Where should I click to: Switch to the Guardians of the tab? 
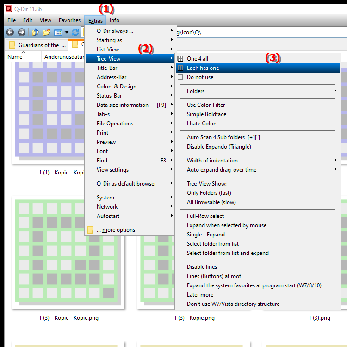36,45
